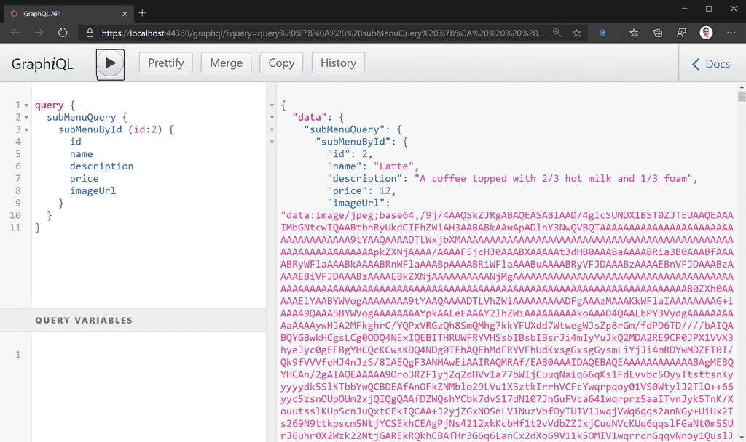Run the query with the play button
The image size is (746, 442).
pyautogui.click(x=110, y=63)
